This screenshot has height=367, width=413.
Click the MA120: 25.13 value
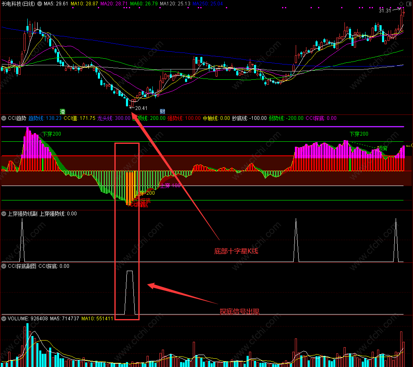175,4
